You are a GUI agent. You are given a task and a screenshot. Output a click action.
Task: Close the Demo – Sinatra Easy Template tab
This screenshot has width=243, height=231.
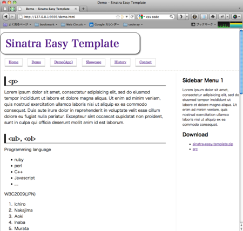(76, 9)
